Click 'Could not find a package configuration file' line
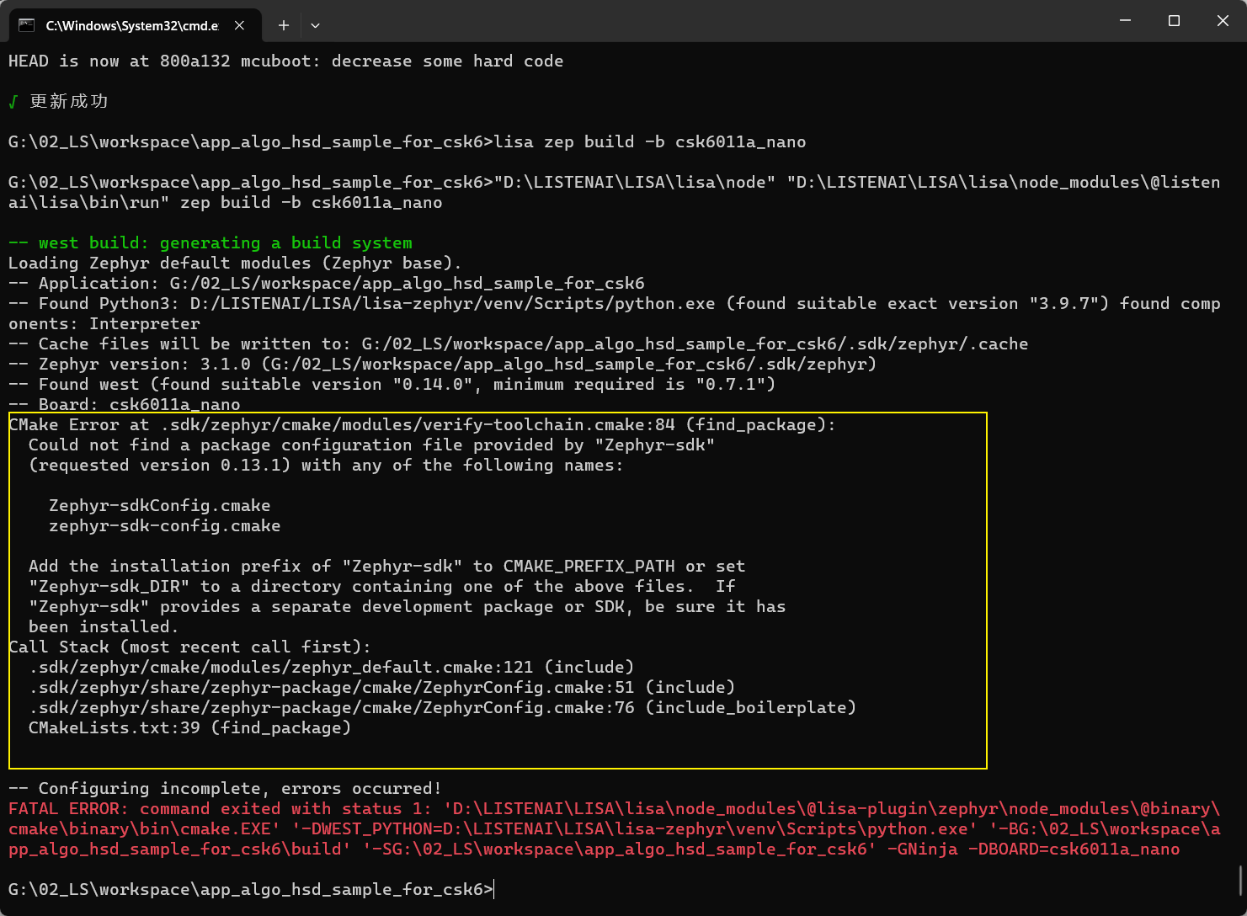 pyautogui.click(x=372, y=445)
